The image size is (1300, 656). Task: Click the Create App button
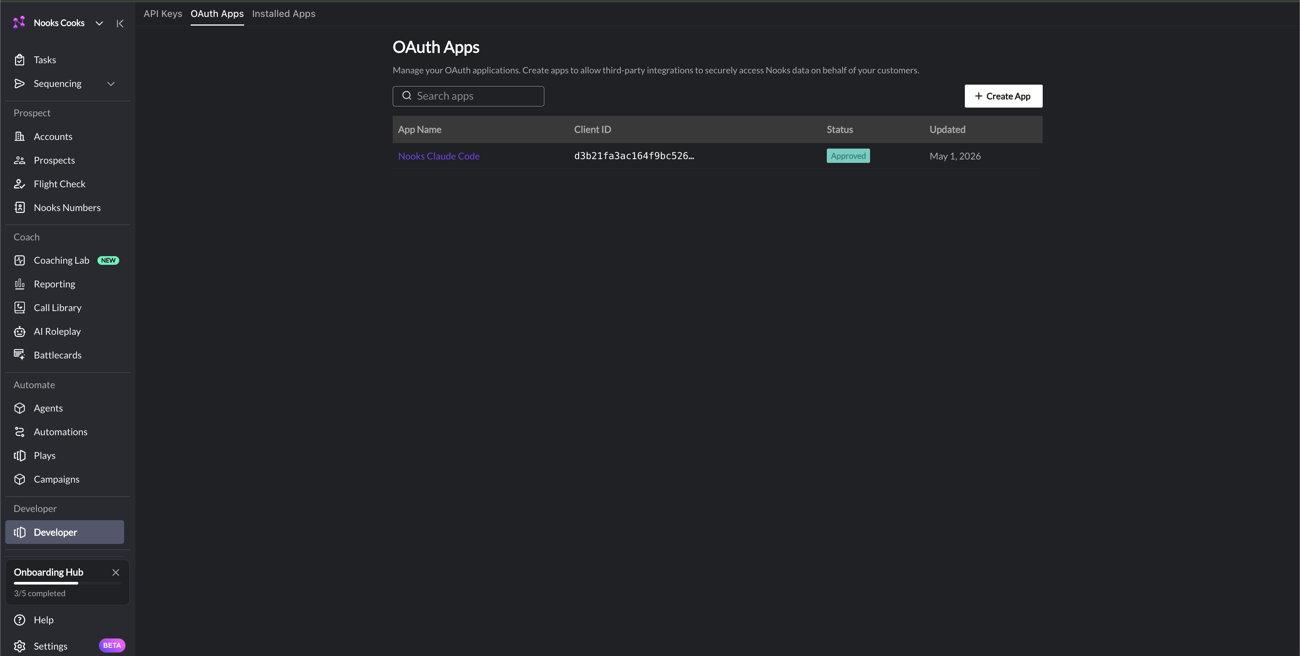(1003, 96)
